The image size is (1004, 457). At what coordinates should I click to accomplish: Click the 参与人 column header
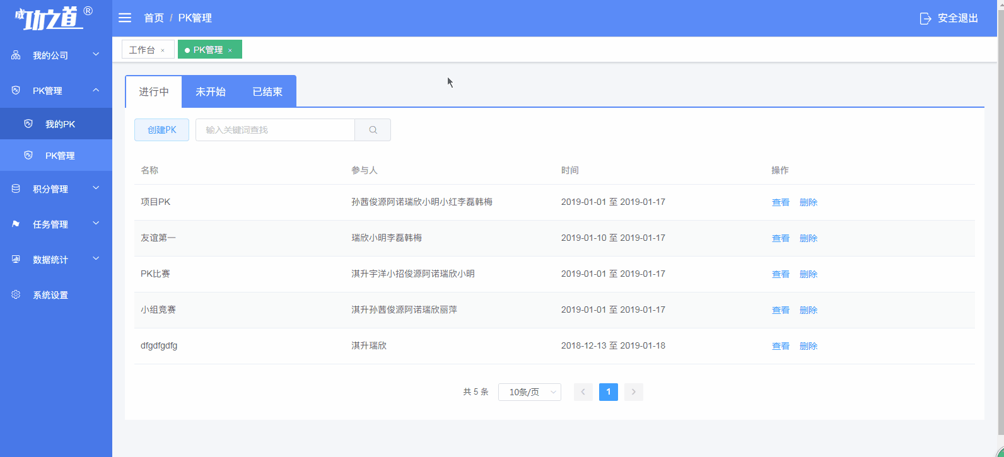[365, 170]
